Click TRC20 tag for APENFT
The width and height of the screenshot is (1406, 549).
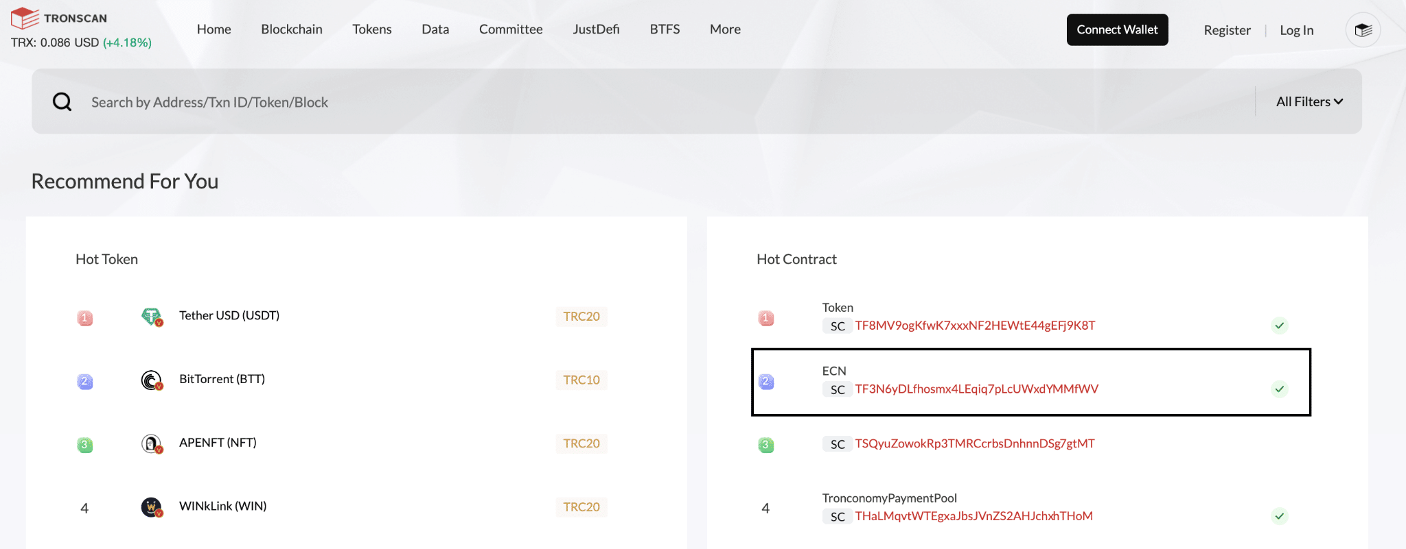point(581,443)
